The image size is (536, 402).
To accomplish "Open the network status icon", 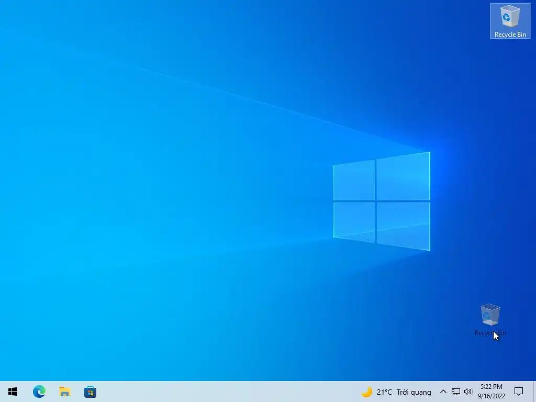I will (x=456, y=392).
